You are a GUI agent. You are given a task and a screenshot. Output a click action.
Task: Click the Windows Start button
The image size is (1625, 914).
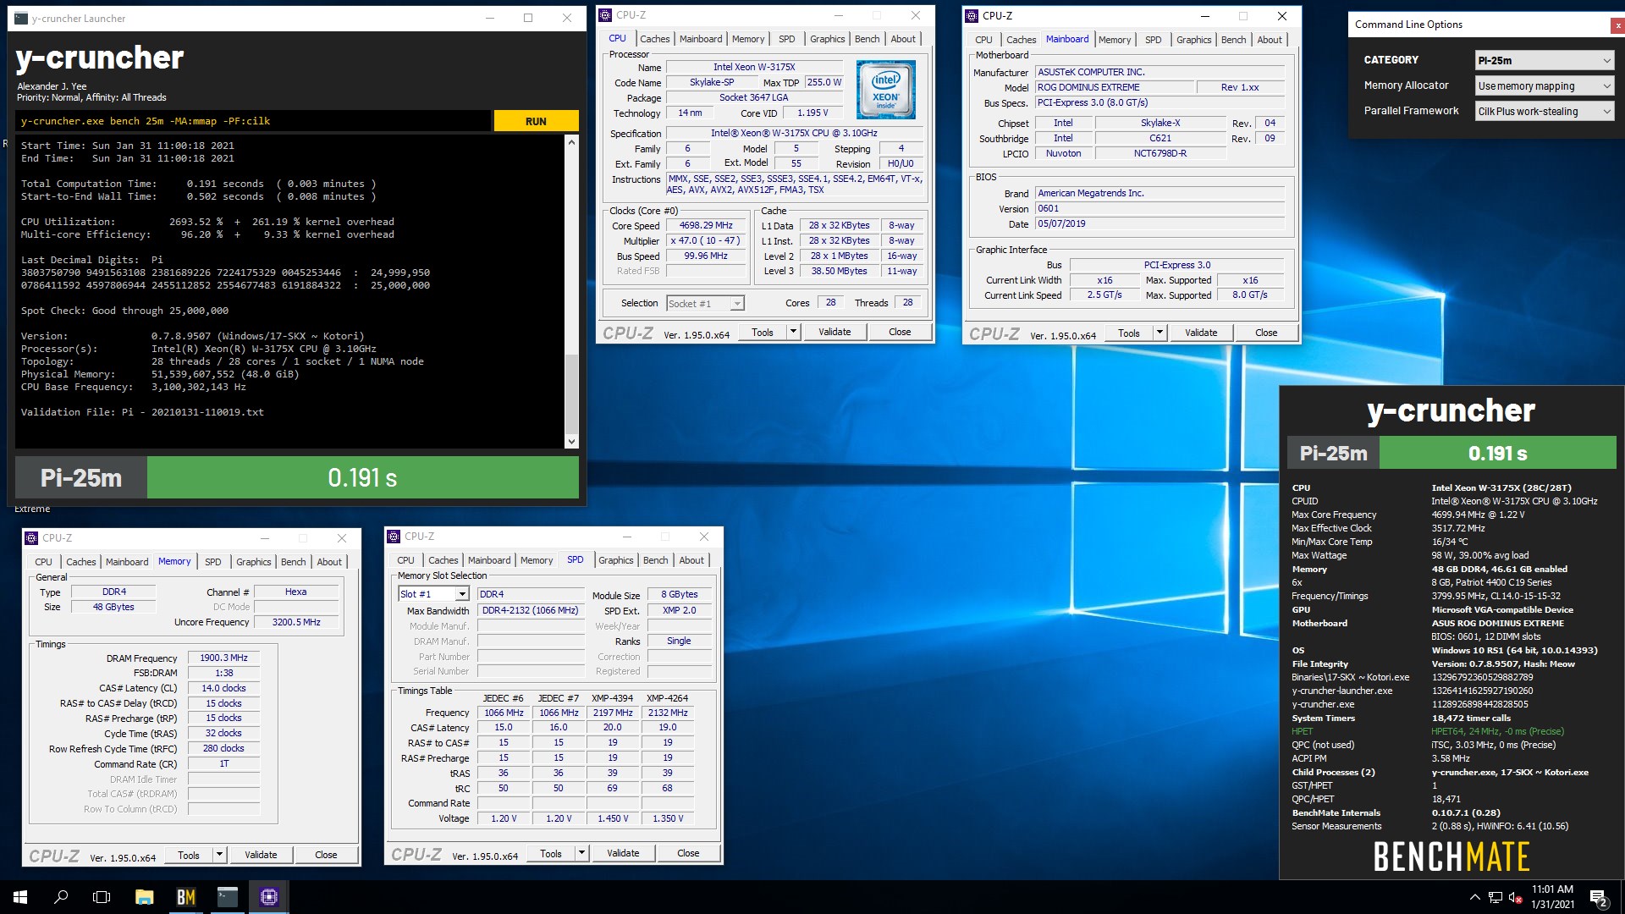20,897
